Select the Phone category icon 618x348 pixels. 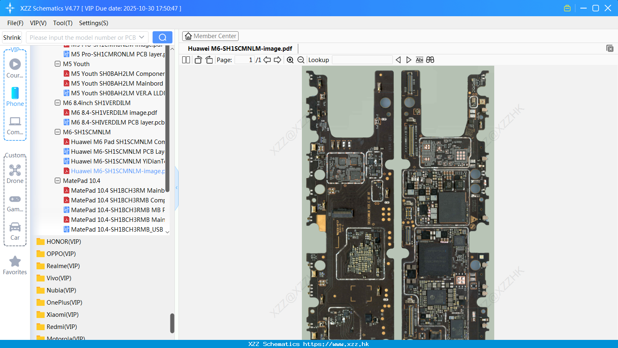coord(15,97)
